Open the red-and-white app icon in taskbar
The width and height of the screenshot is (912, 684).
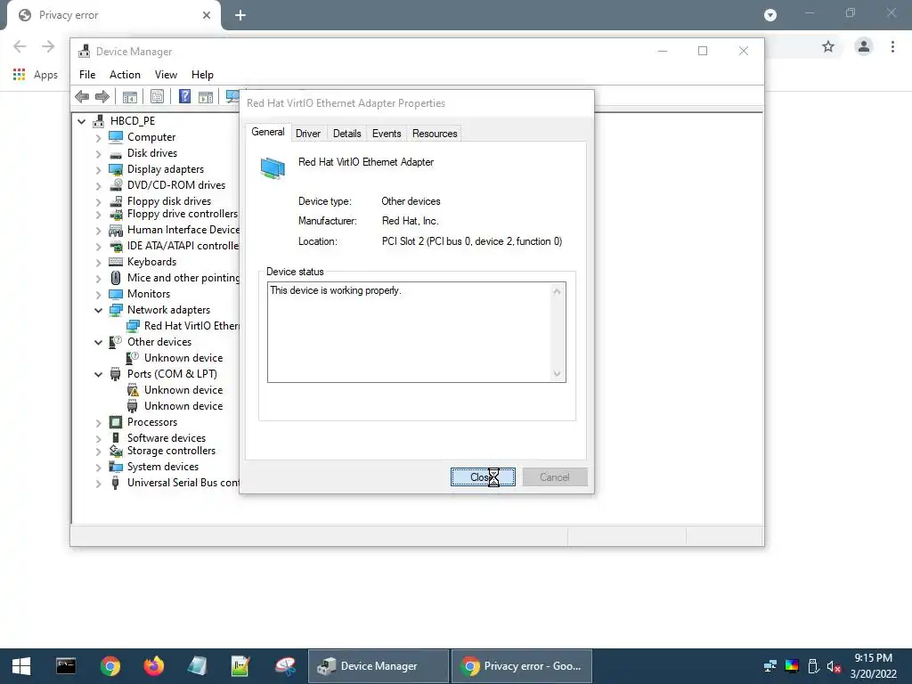pos(285,666)
